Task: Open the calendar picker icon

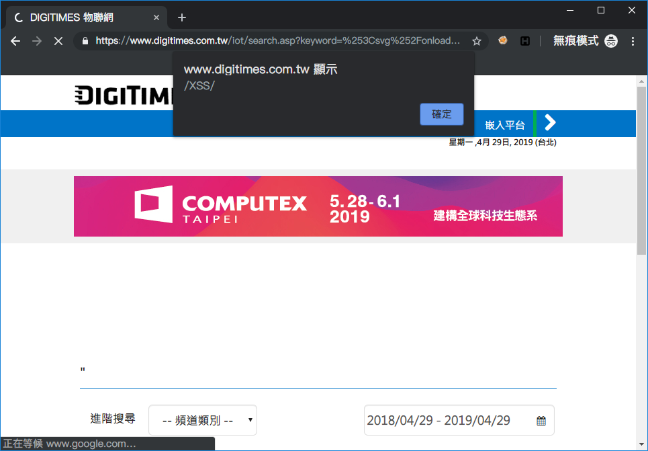Action: pos(541,421)
